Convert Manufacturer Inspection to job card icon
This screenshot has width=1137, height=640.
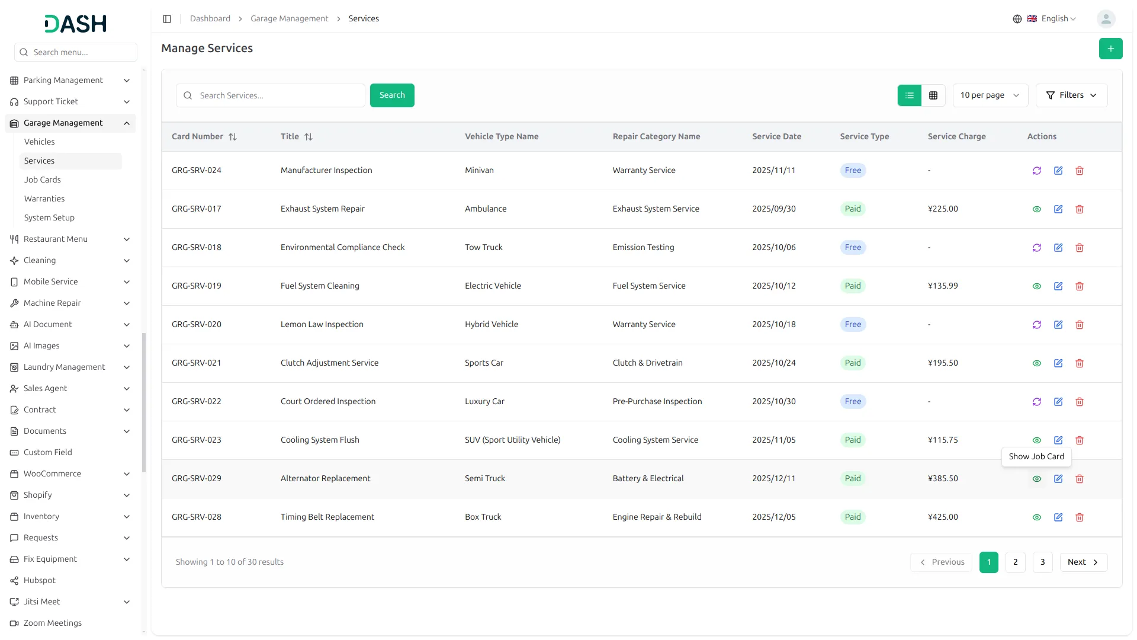click(x=1036, y=171)
